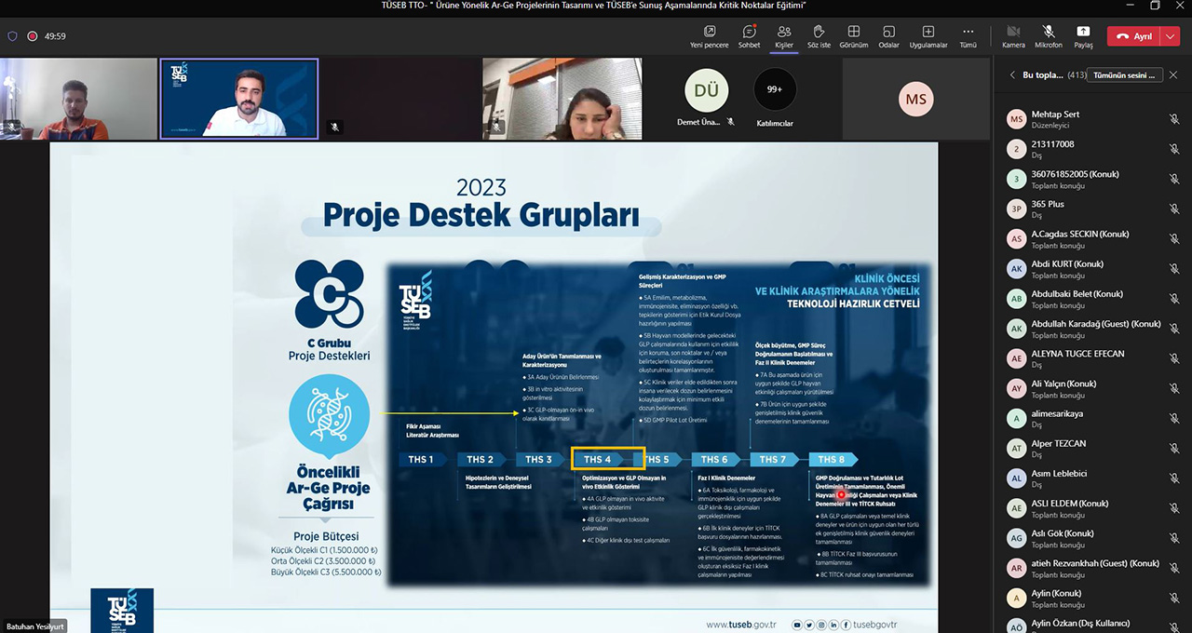Open the Sohbet chat panel

click(x=749, y=36)
